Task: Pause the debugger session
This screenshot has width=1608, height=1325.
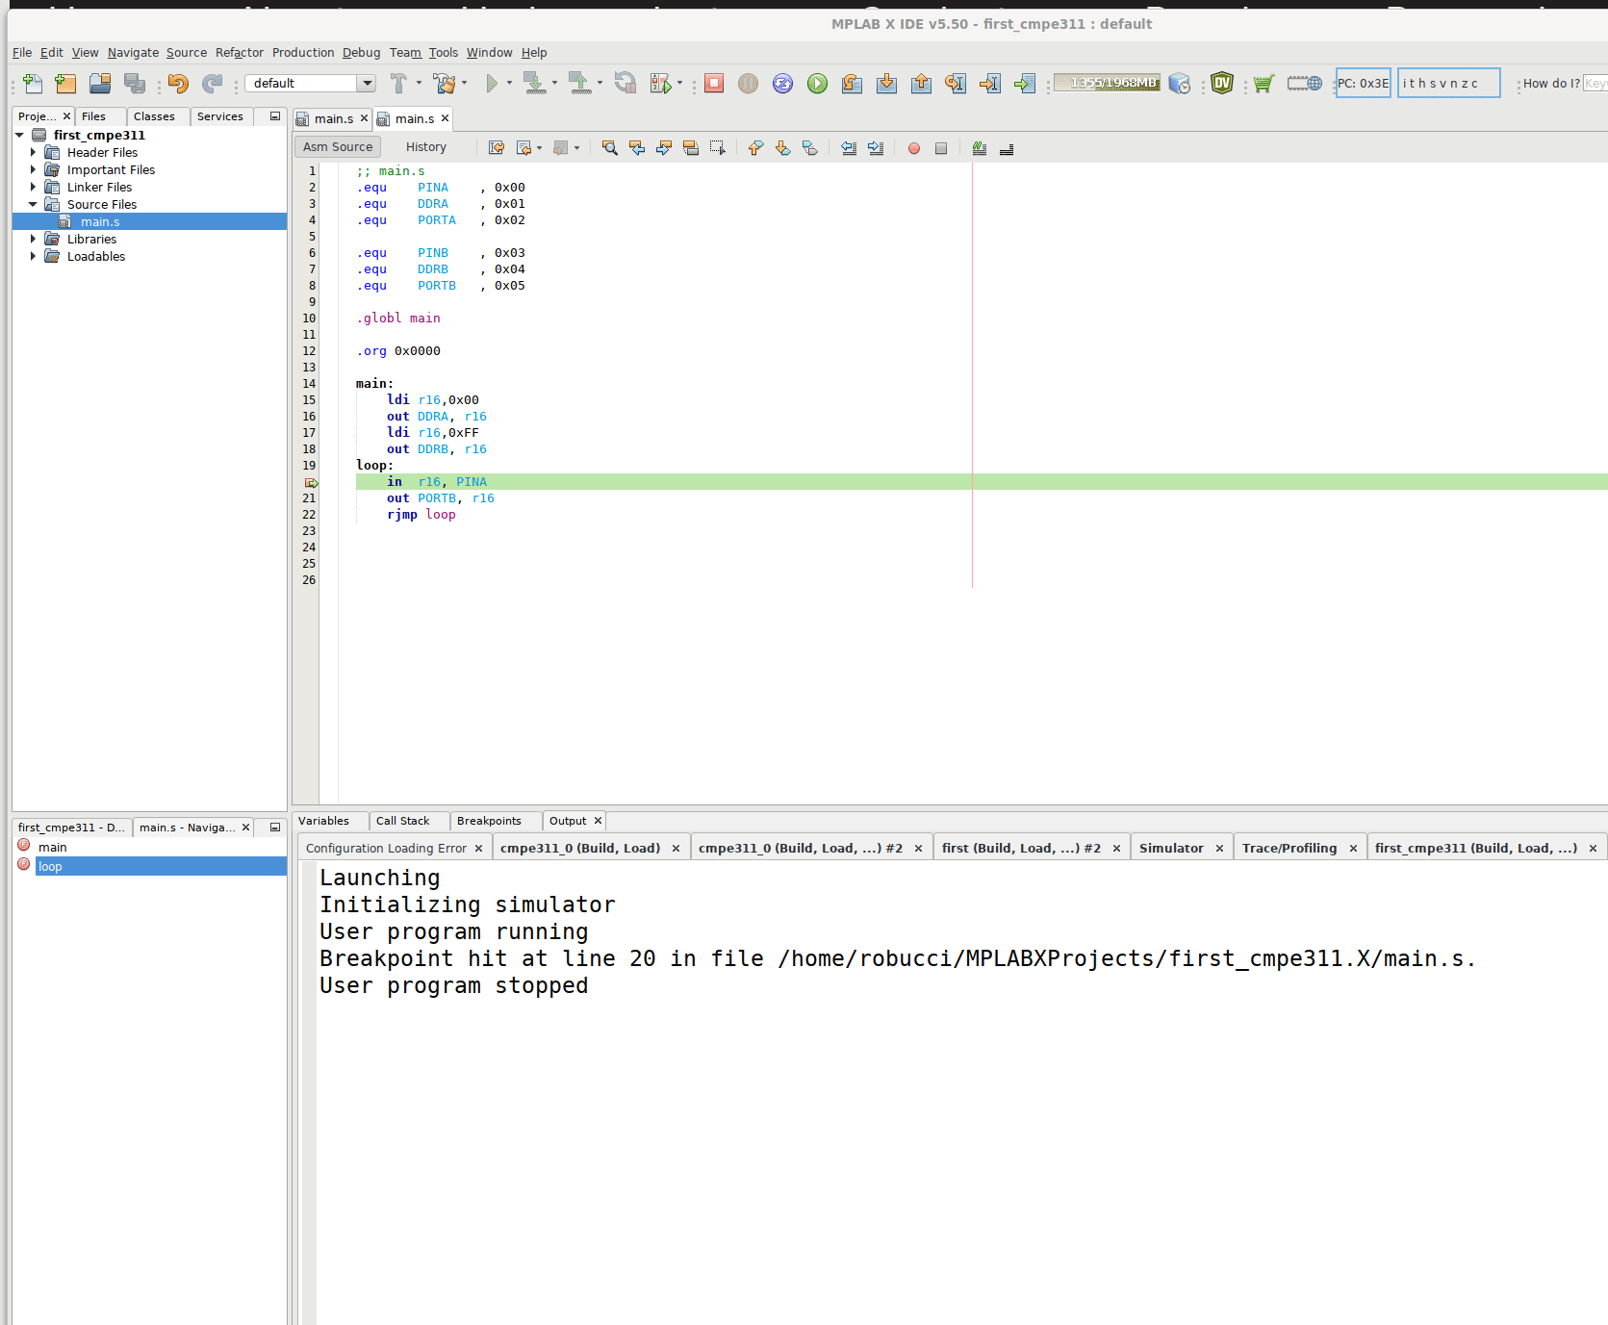Action: pyautogui.click(x=748, y=84)
